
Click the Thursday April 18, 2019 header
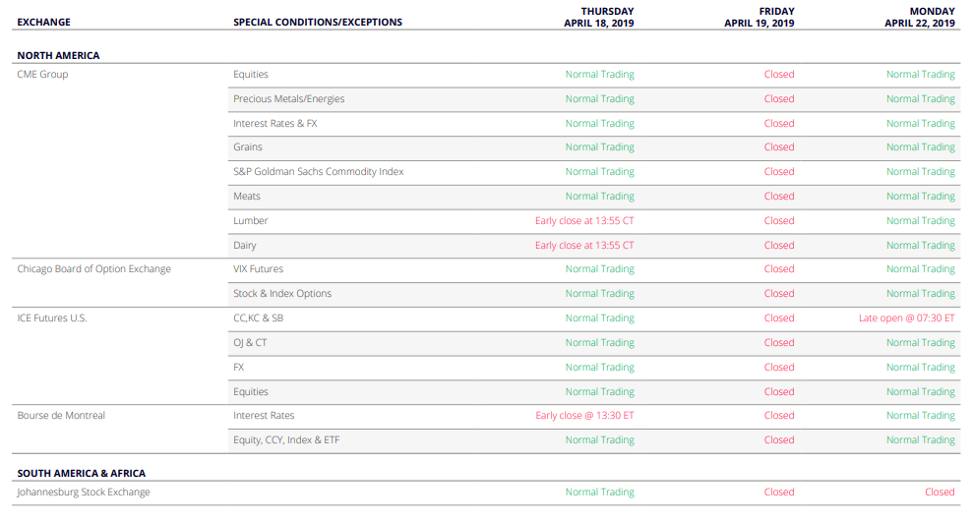click(x=599, y=18)
